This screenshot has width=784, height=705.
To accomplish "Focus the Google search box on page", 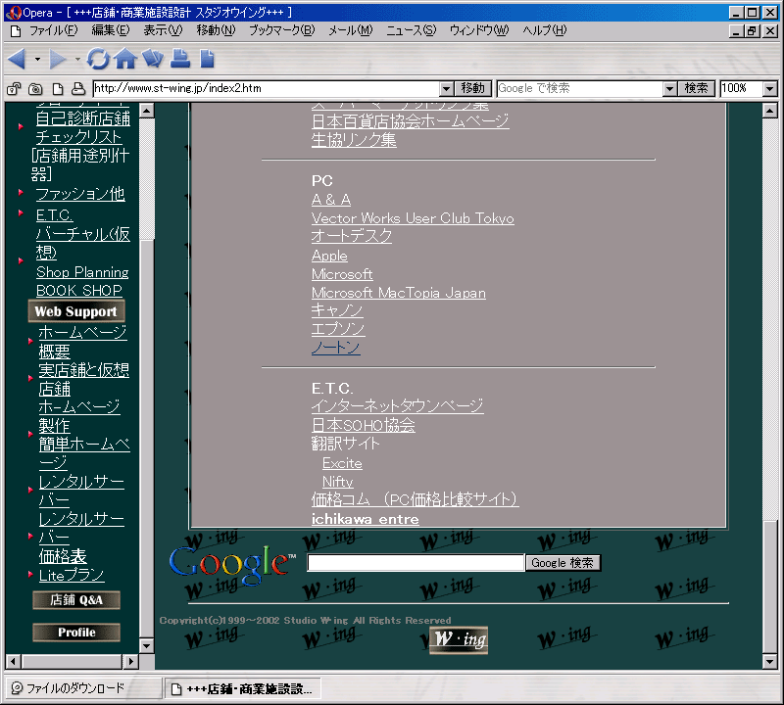I will (416, 563).
